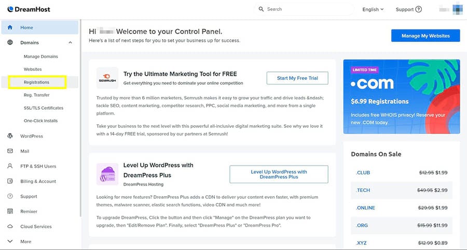Select Registrations in sidebar
The height and width of the screenshot is (250, 467).
pyautogui.click(x=37, y=82)
